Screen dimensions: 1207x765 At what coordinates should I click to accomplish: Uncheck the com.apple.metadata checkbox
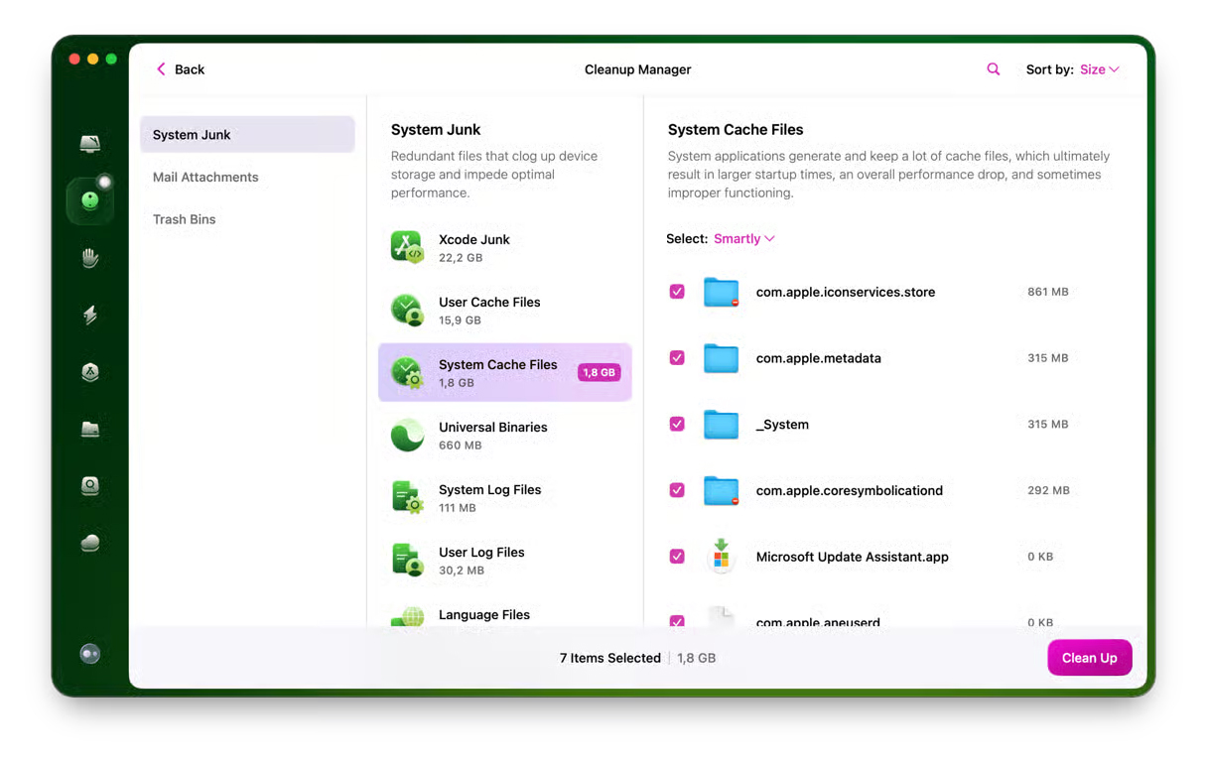(677, 358)
